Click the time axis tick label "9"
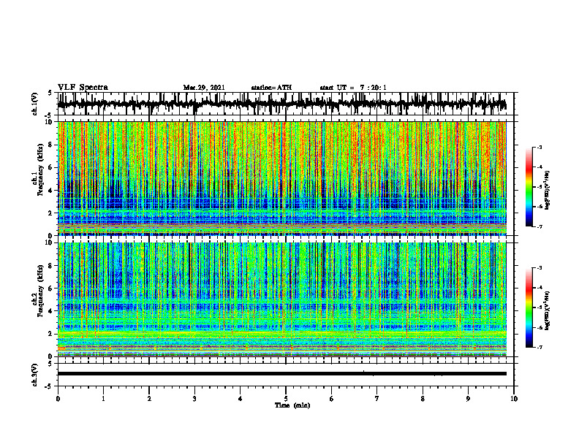 coord(468,399)
